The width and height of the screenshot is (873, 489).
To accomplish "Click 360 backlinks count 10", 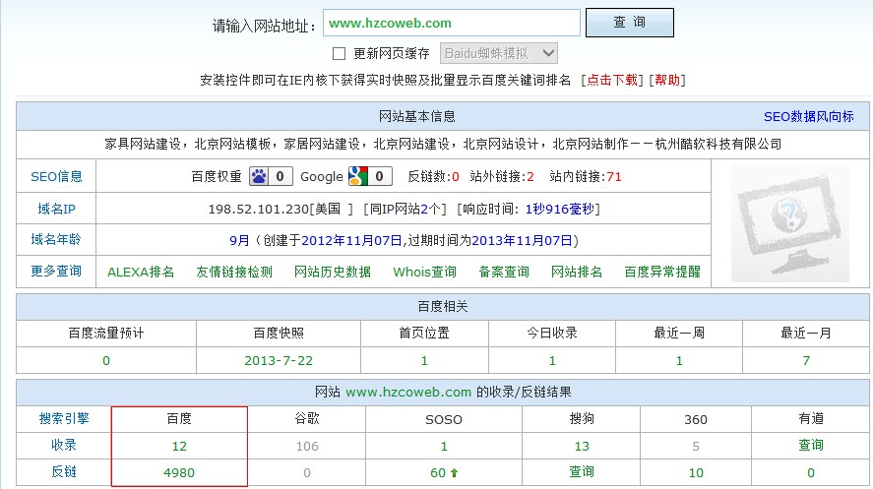I will (x=696, y=473).
